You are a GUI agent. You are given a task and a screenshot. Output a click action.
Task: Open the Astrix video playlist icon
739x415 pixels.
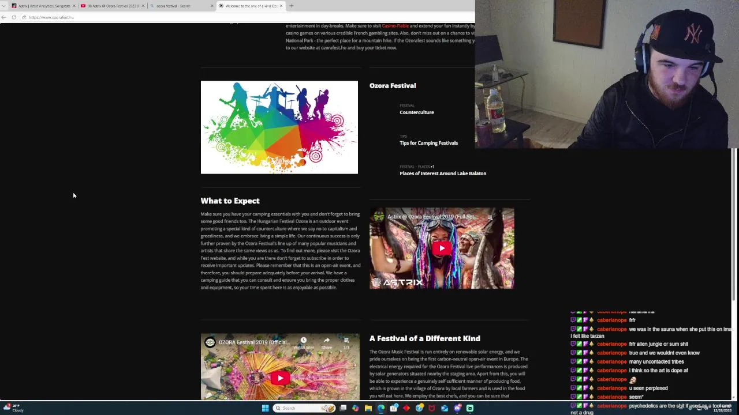point(490,217)
